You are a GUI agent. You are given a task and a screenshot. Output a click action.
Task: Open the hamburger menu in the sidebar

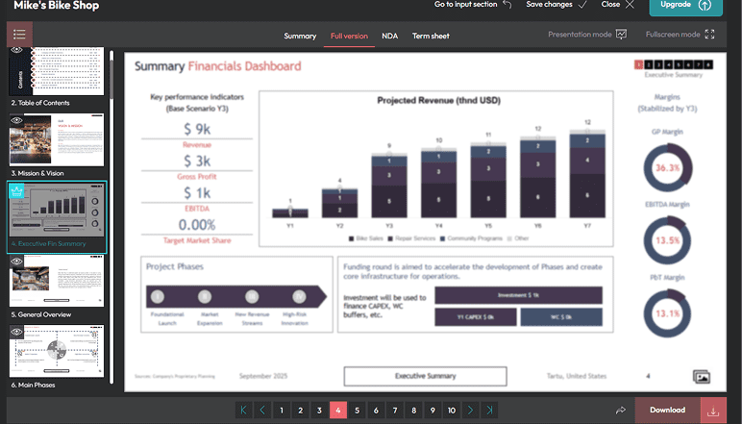coord(19,35)
